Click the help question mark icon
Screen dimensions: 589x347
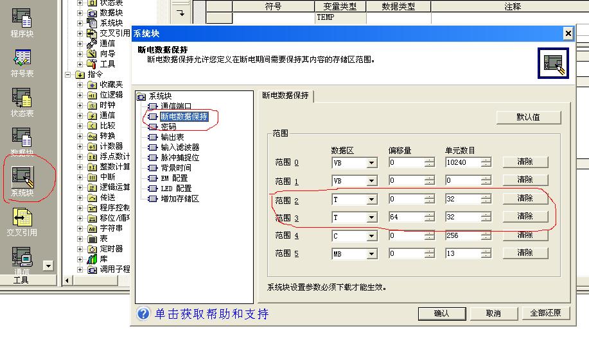pyautogui.click(x=143, y=314)
